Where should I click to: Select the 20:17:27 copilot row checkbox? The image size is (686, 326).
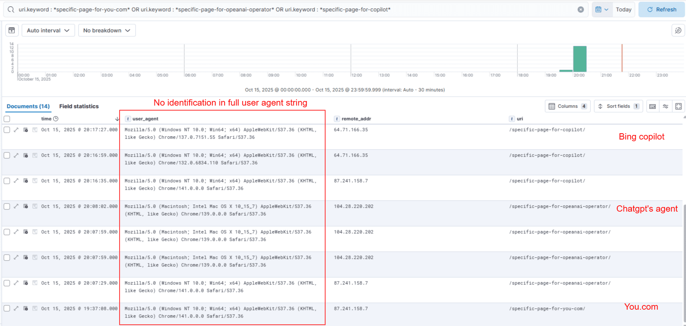[7, 130]
